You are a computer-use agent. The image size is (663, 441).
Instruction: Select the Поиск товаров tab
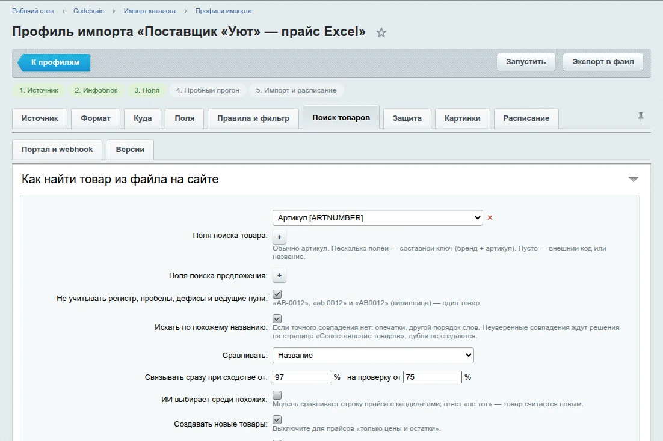coord(341,117)
